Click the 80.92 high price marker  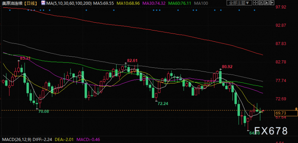pos(227,67)
